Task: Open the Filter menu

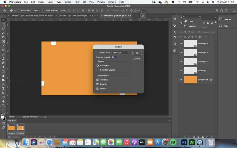Action: coord(77,2)
